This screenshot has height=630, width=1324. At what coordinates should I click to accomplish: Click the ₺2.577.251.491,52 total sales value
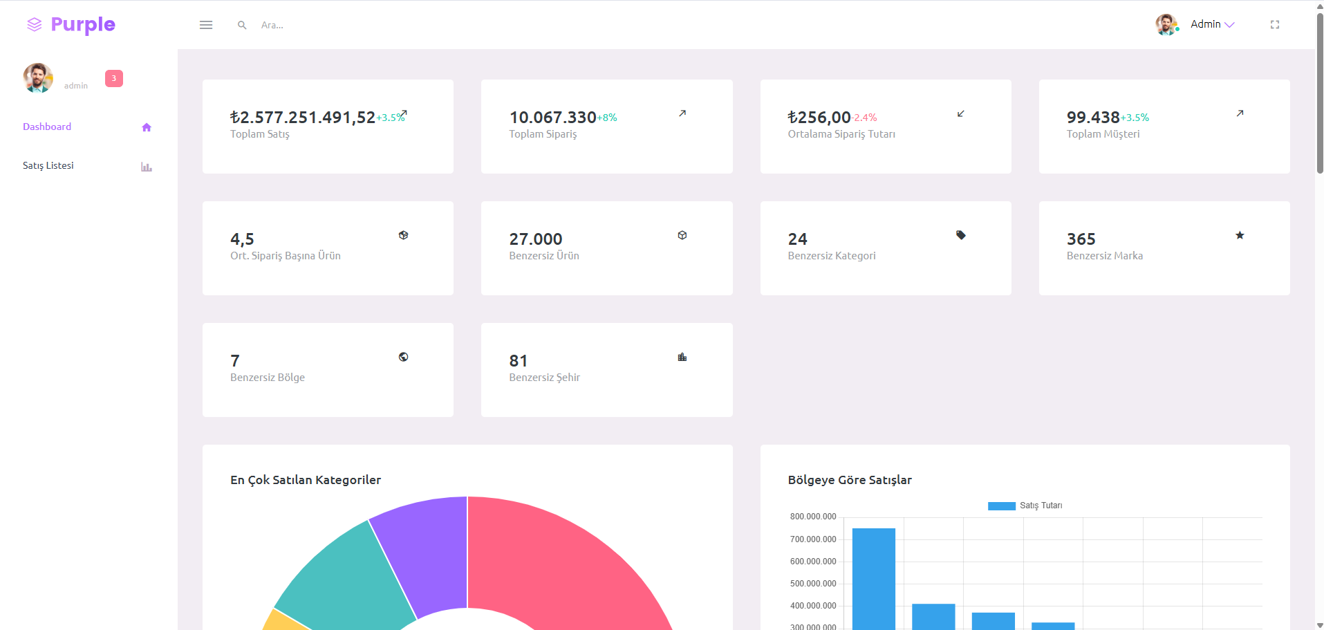(303, 118)
